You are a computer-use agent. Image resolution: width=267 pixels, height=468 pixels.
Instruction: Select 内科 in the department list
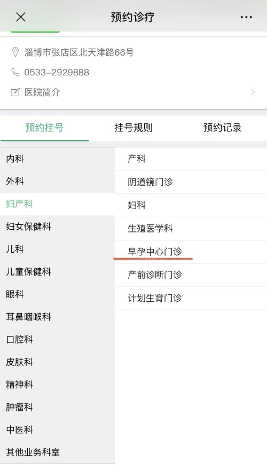(57, 159)
